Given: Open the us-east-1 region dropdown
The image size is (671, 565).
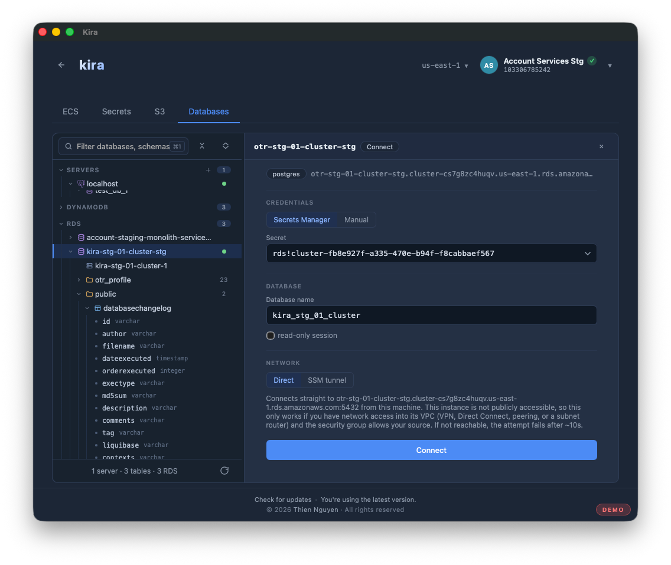Looking at the screenshot, I should 445,65.
